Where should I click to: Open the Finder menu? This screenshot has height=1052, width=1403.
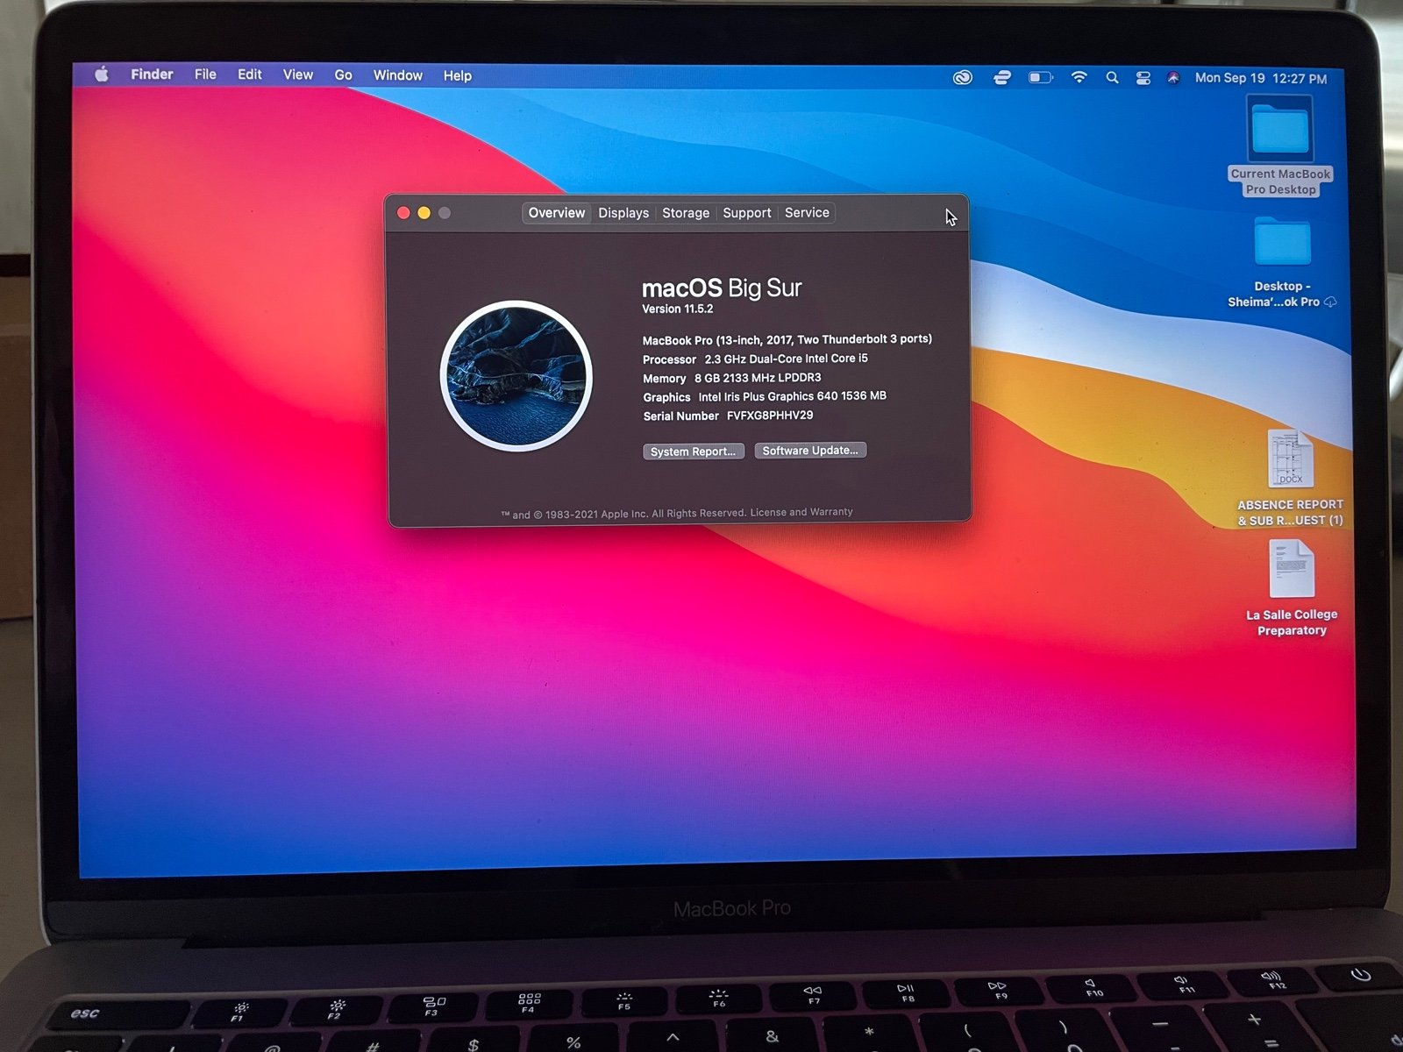(x=152, y=75)
